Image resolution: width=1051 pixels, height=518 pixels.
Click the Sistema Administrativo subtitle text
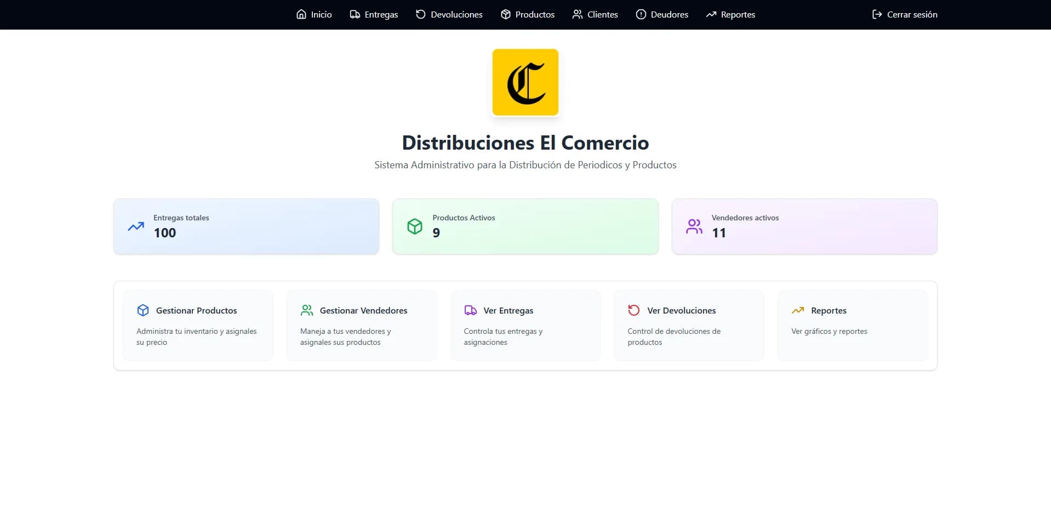[525, 165]
